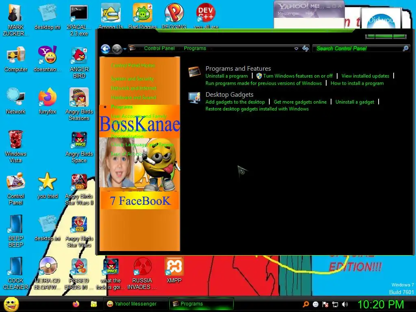Open 2PACAL 2.3.exe desktop icon

click(x=79, y=21)
